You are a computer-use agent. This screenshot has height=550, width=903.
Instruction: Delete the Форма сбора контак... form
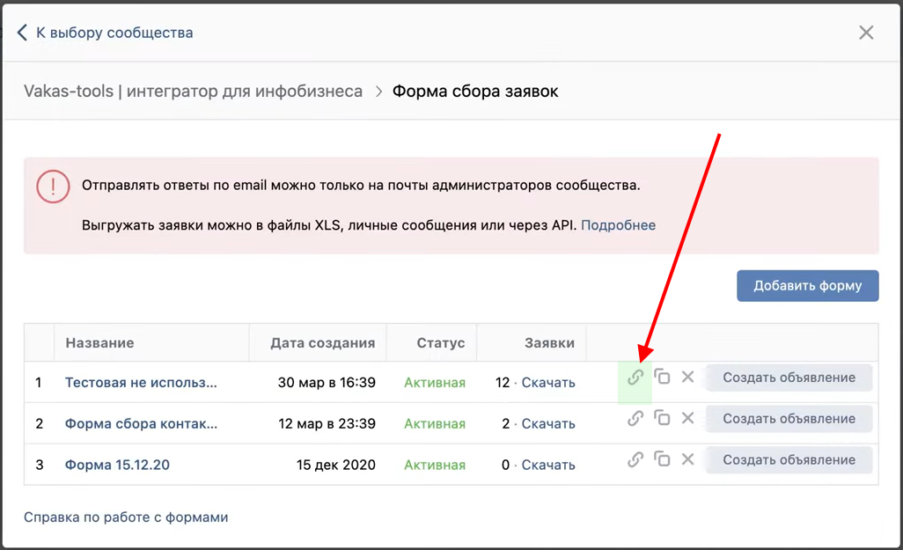688,419
